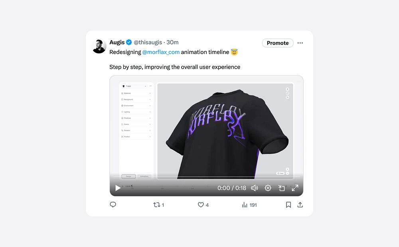Viewport: 399px width, 247px height.
Task: Open video settings gear icon
Action: click(x=268, y=188)
